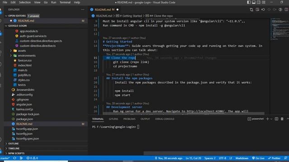Change file encoding UTF-8

point(222,158)
